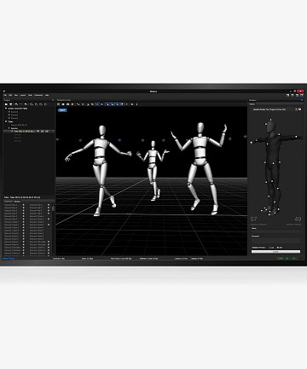Switch to the Properties tab
Image resolution: width=307 pixels, height=369 pixels.
tap(9, 202)
